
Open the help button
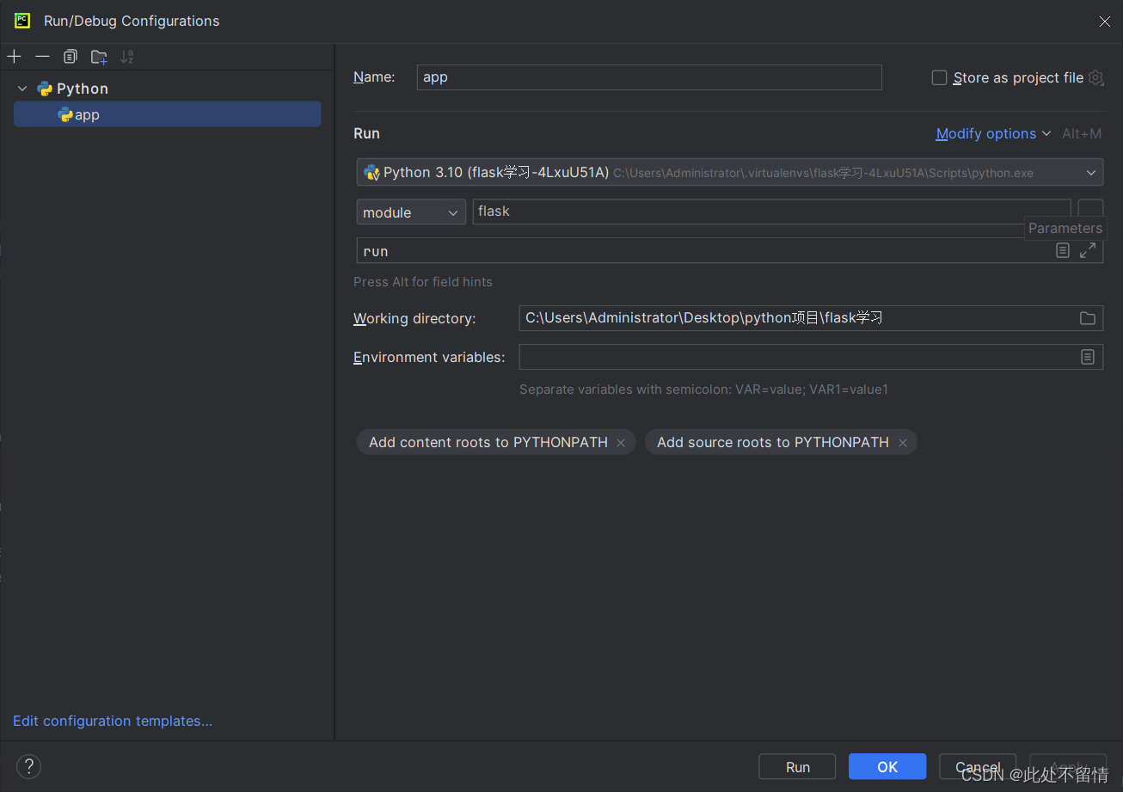28,766
